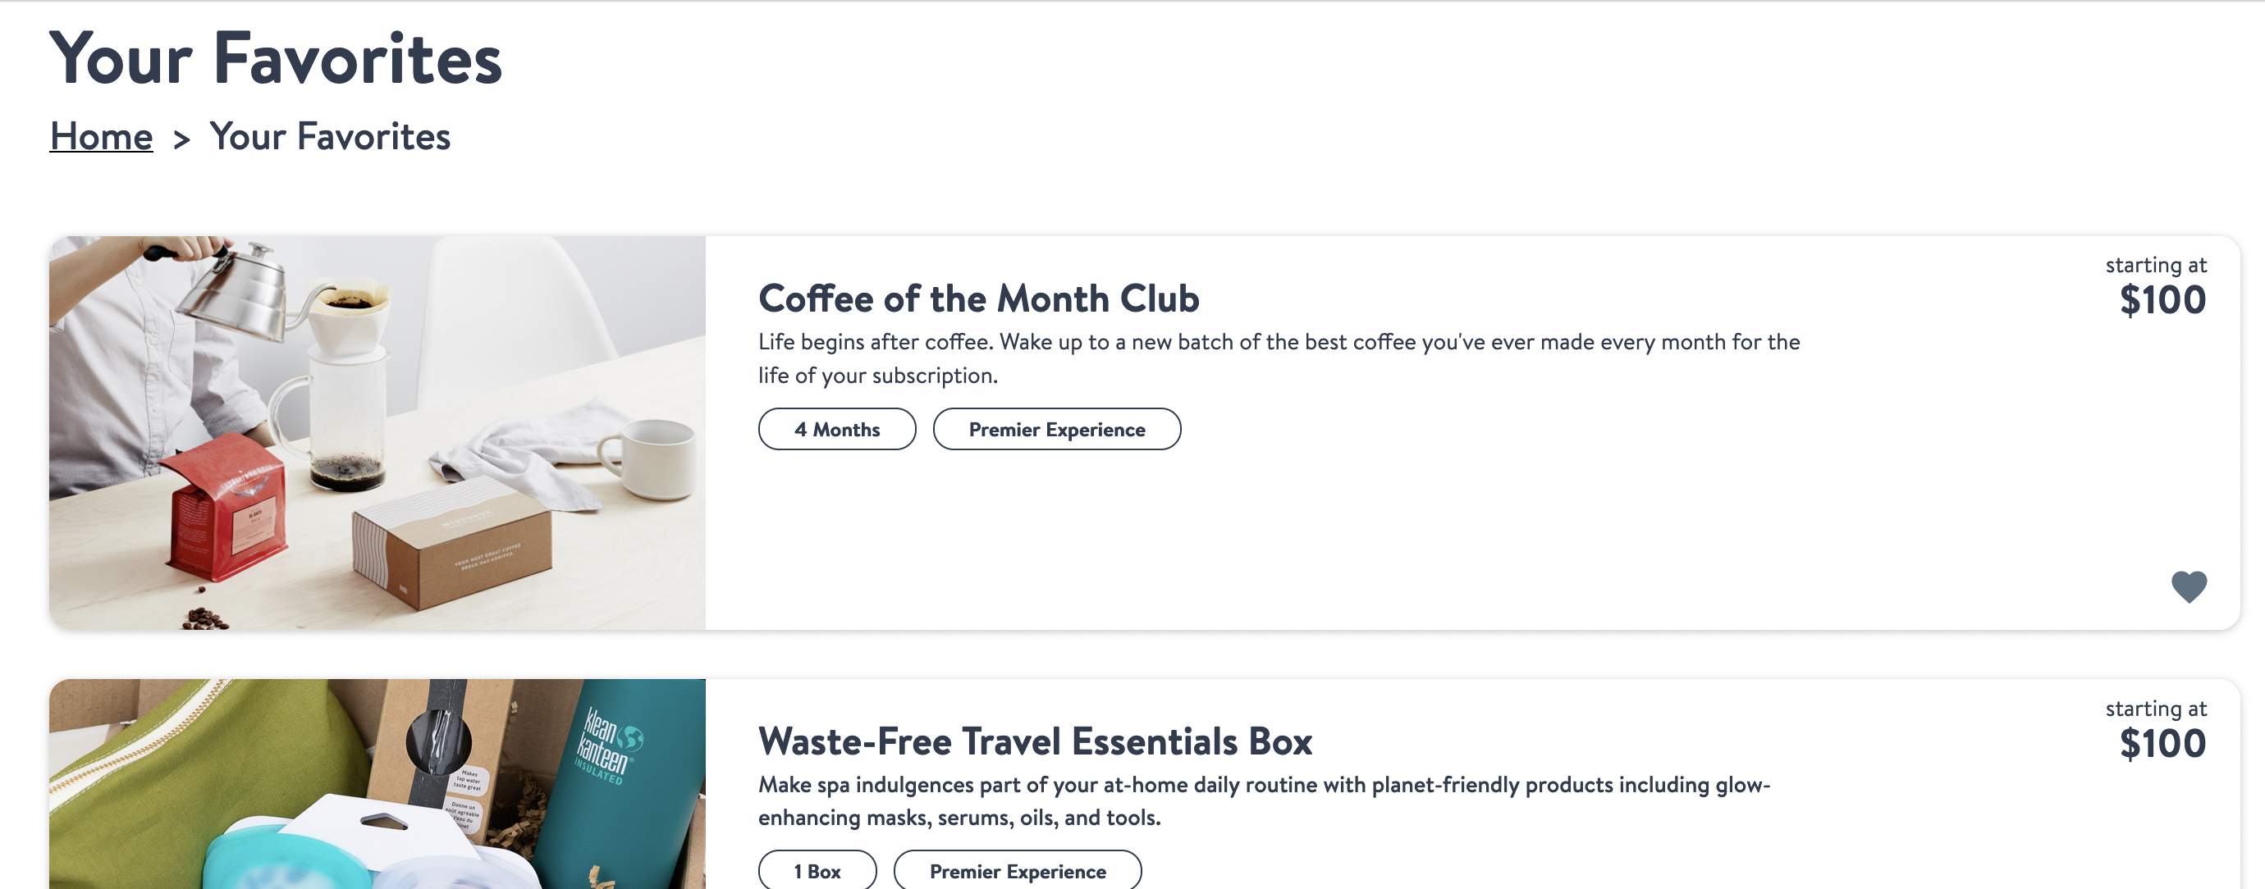2265x889 pixels.
Task: Click empty area of Coffee club card
Action: [x=1407, y=536]
